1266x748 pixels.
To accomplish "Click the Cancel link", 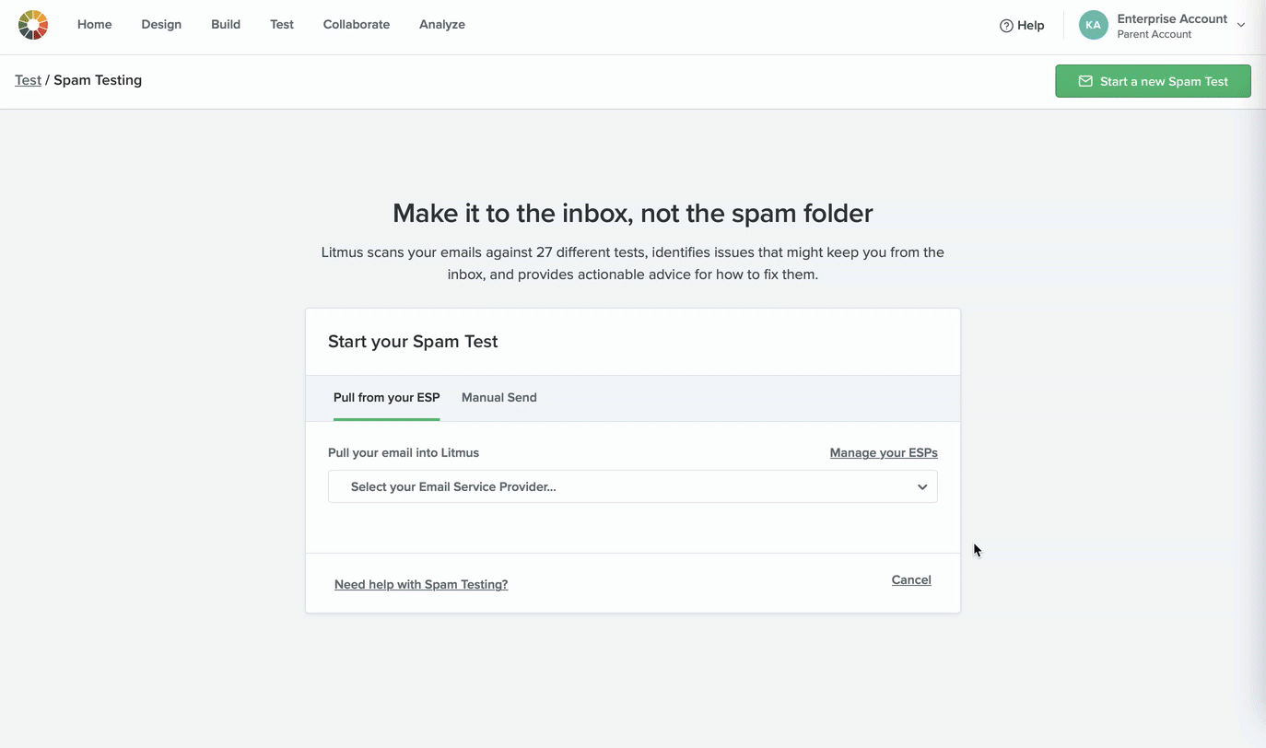I will click(x=911, y=579).
